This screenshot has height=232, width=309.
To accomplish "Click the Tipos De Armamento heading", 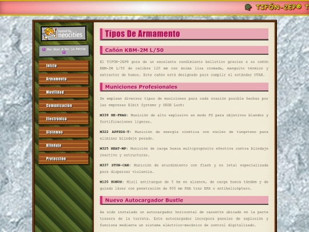I will point(184,34).
